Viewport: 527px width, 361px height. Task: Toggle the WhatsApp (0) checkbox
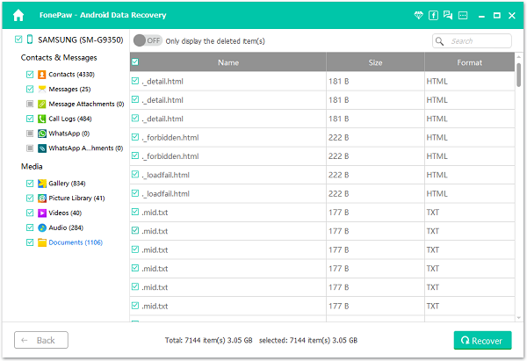[x=30, y=134]
